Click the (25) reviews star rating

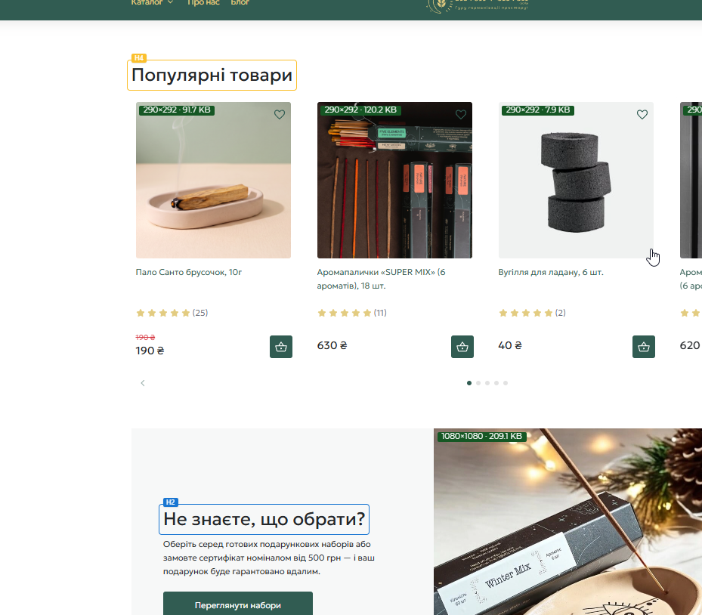[172, 313]
